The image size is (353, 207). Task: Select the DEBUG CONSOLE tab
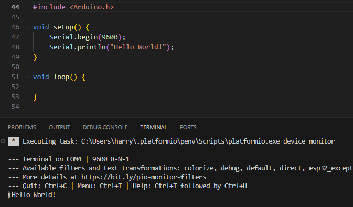105,127
